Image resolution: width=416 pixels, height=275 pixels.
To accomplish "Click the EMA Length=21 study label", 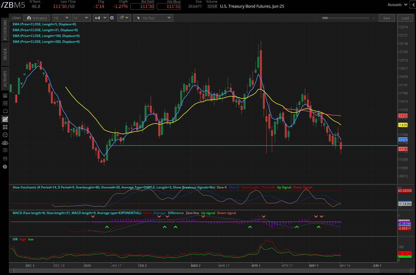I will (x=45, y=30).
